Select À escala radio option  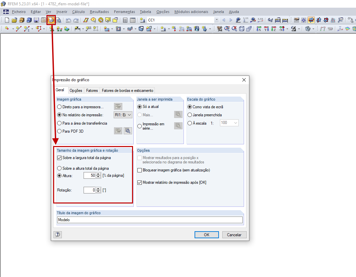190,123
